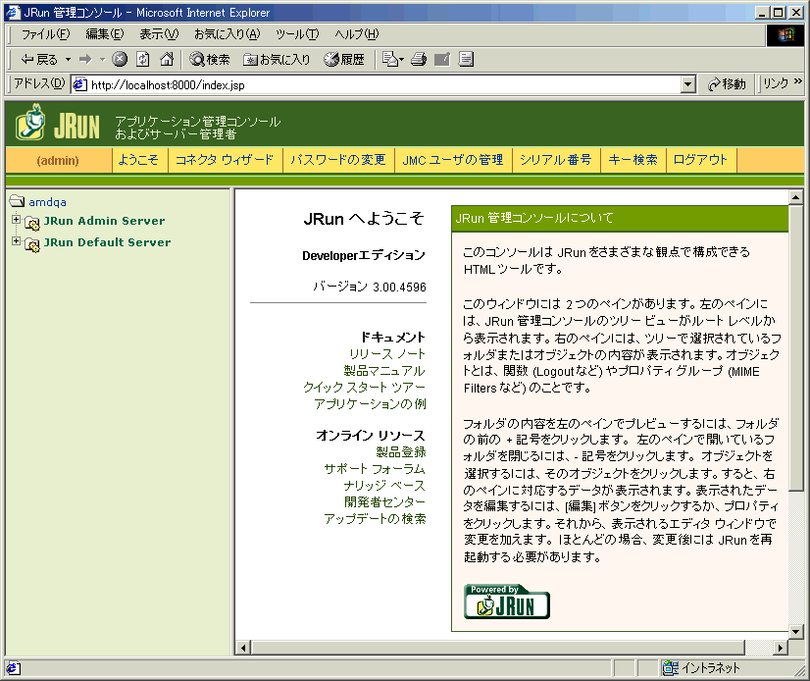The height and width of the screenshot is (681, 810).
Task: Open the サポート フォーラム link
Action: point(375,469)
